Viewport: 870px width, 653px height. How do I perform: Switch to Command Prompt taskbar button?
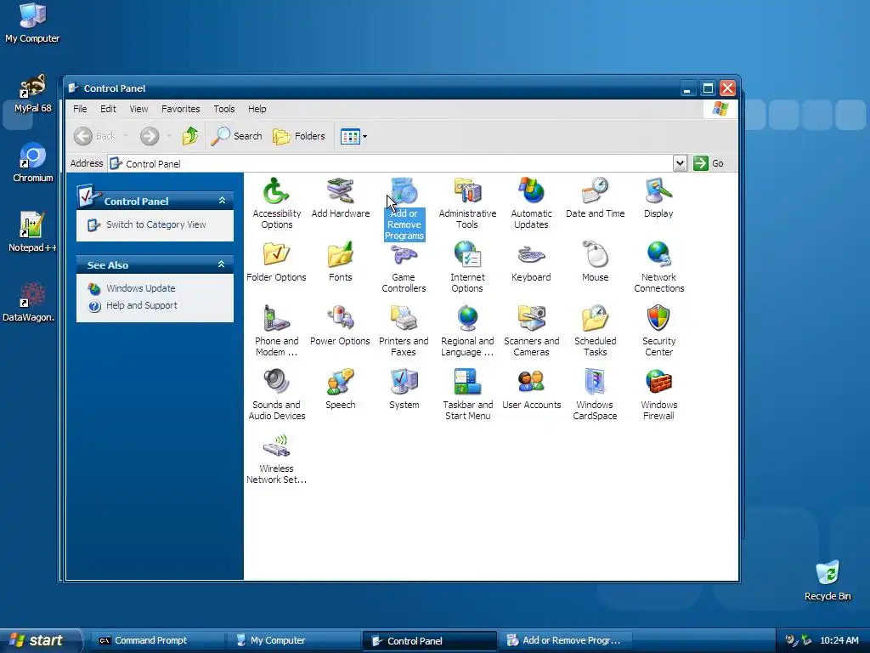click(157, 640)
